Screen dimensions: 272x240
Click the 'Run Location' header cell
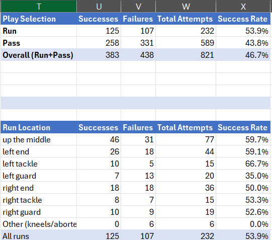click(39, 127)
